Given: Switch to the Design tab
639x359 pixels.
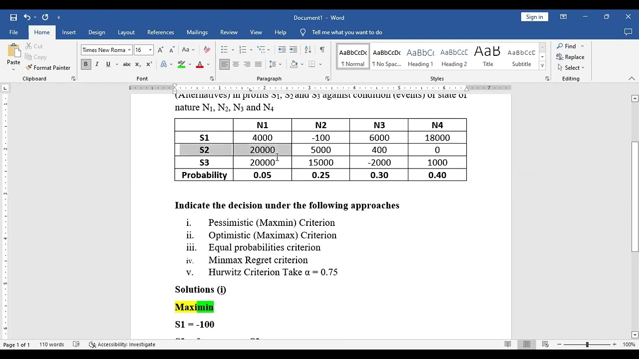Looking at the screenshot, I should [x=97, y=32].
